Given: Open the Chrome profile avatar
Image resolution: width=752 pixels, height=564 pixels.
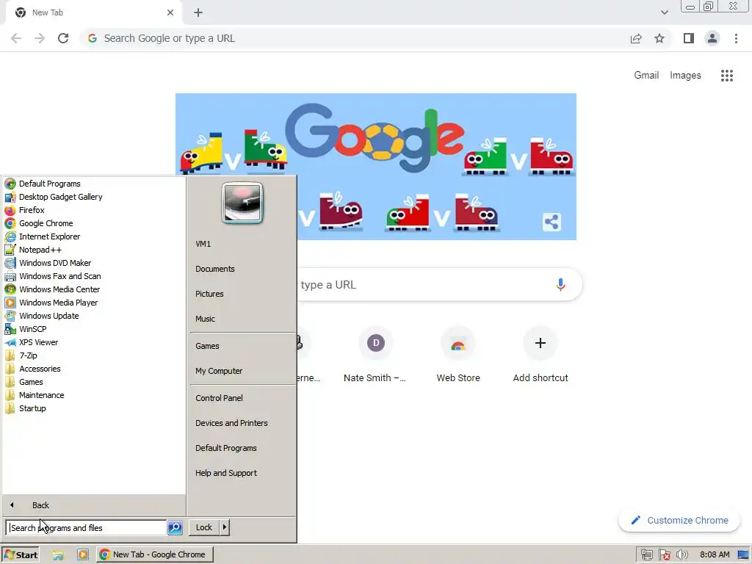Looking at the screenshot, I should coord(712,38).
